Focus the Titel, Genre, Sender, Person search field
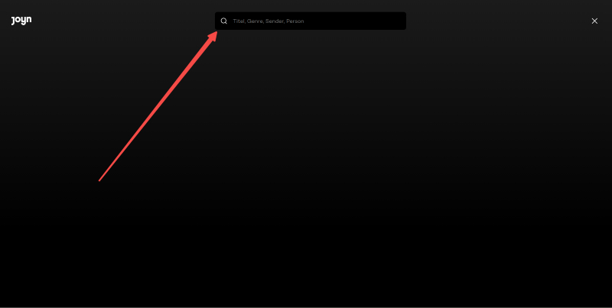The image size is (612, 308). (x=311, y=21)
